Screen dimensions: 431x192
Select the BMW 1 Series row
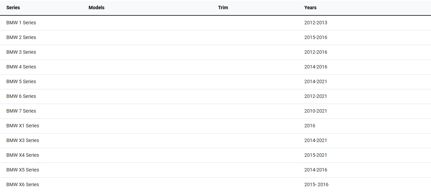click(21, 23)
